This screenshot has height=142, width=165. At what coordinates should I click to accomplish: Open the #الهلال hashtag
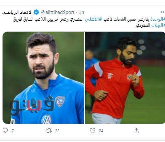coord(158,26)
